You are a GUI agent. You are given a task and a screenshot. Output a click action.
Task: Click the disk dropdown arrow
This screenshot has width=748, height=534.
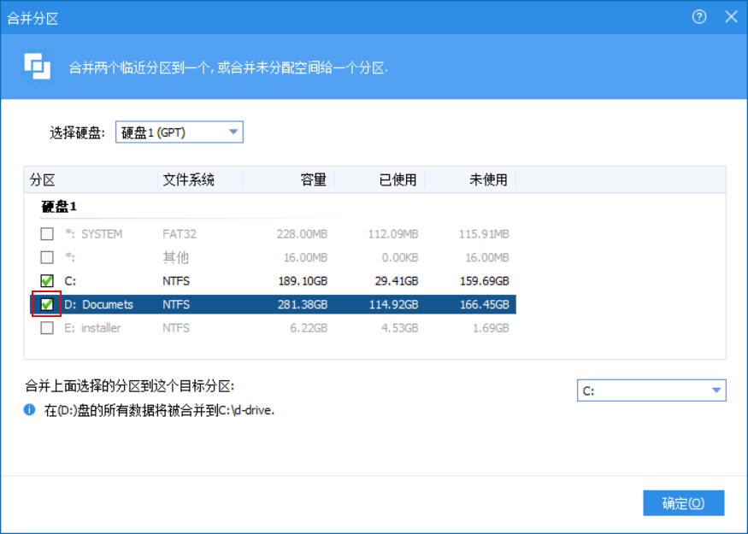click(x=233, y=132)
